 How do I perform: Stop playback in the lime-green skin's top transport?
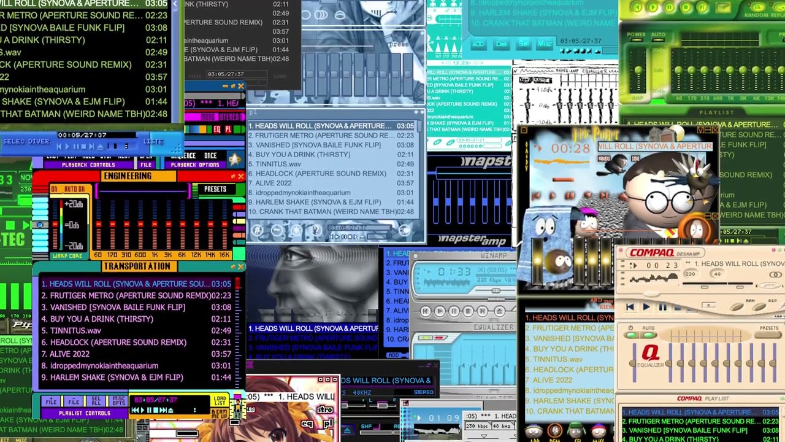point(686,8)
